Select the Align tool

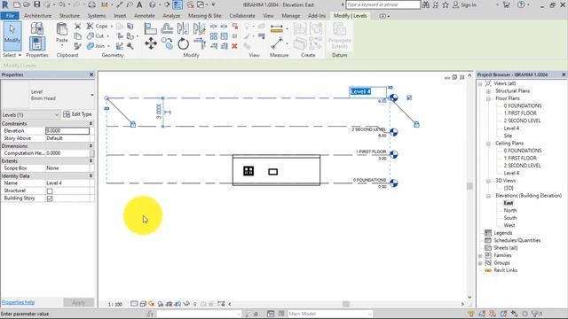click(150, 28)
